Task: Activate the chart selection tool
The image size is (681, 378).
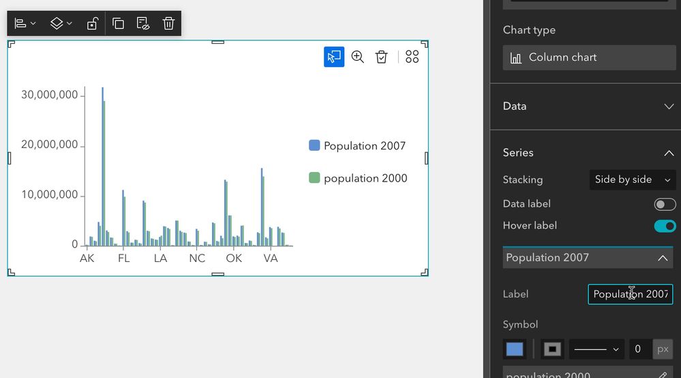Action: 334,57
